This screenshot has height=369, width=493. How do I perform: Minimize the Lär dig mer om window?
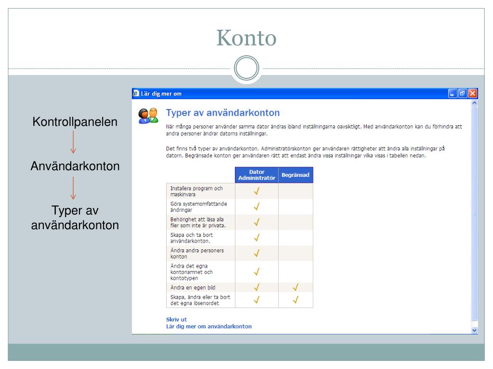point(453,93)
